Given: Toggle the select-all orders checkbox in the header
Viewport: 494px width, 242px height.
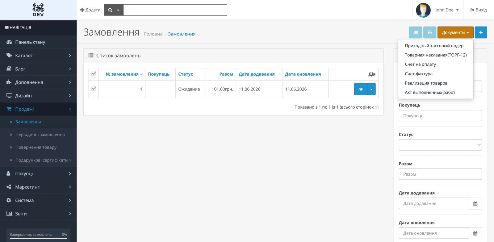Looking at the screenshot, I should pos(94,73).
